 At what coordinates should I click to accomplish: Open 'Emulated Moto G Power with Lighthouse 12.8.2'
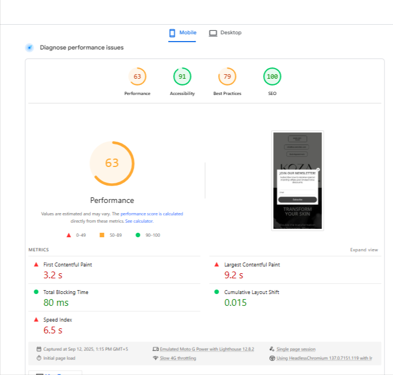tap(207, 349)
